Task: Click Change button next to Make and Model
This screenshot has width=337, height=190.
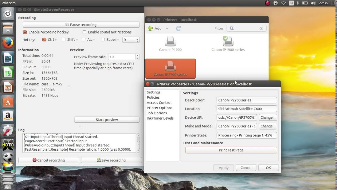Action: 268,126
